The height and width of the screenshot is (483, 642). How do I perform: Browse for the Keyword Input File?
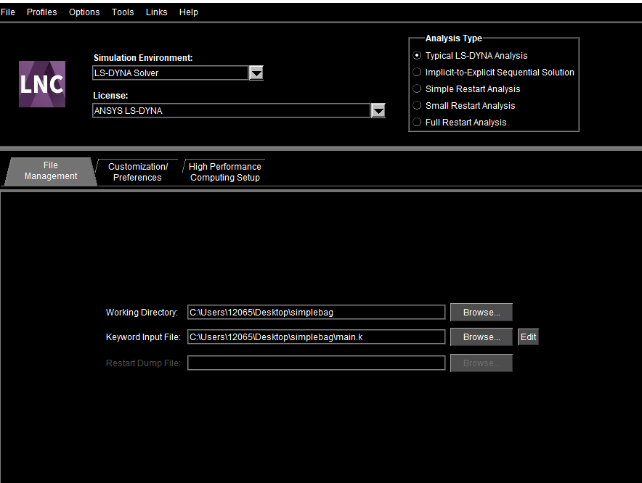[481, 337]
